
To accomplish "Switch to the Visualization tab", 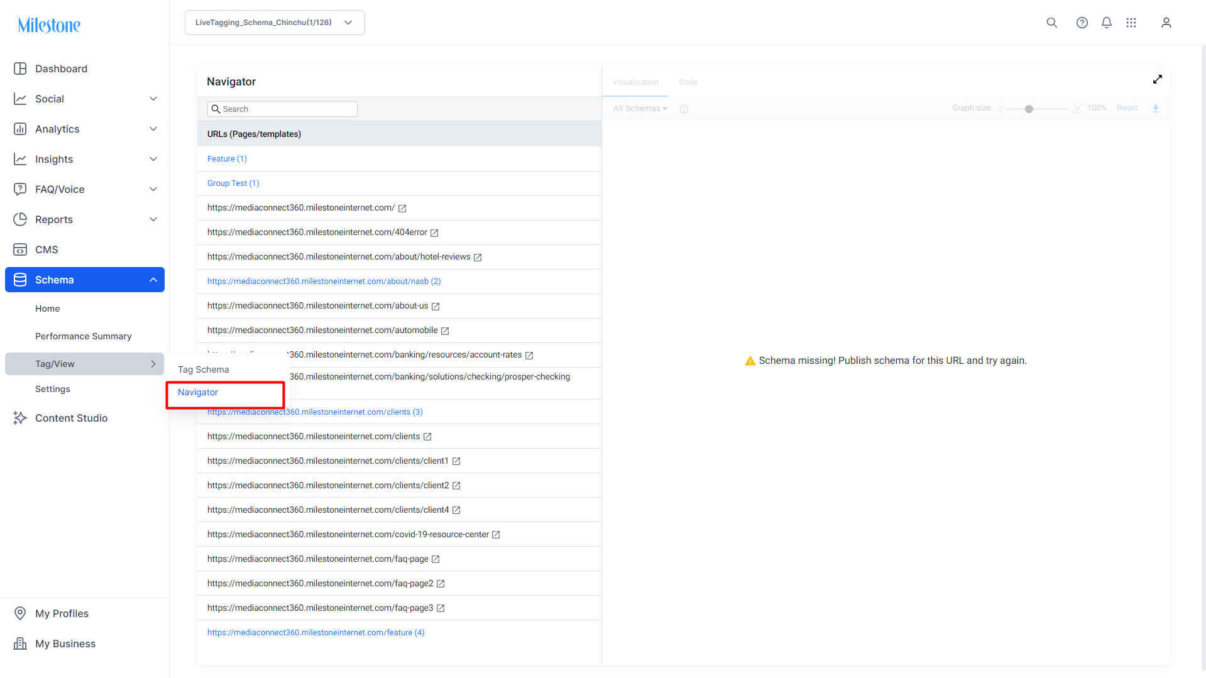I will tap(635, 82).
